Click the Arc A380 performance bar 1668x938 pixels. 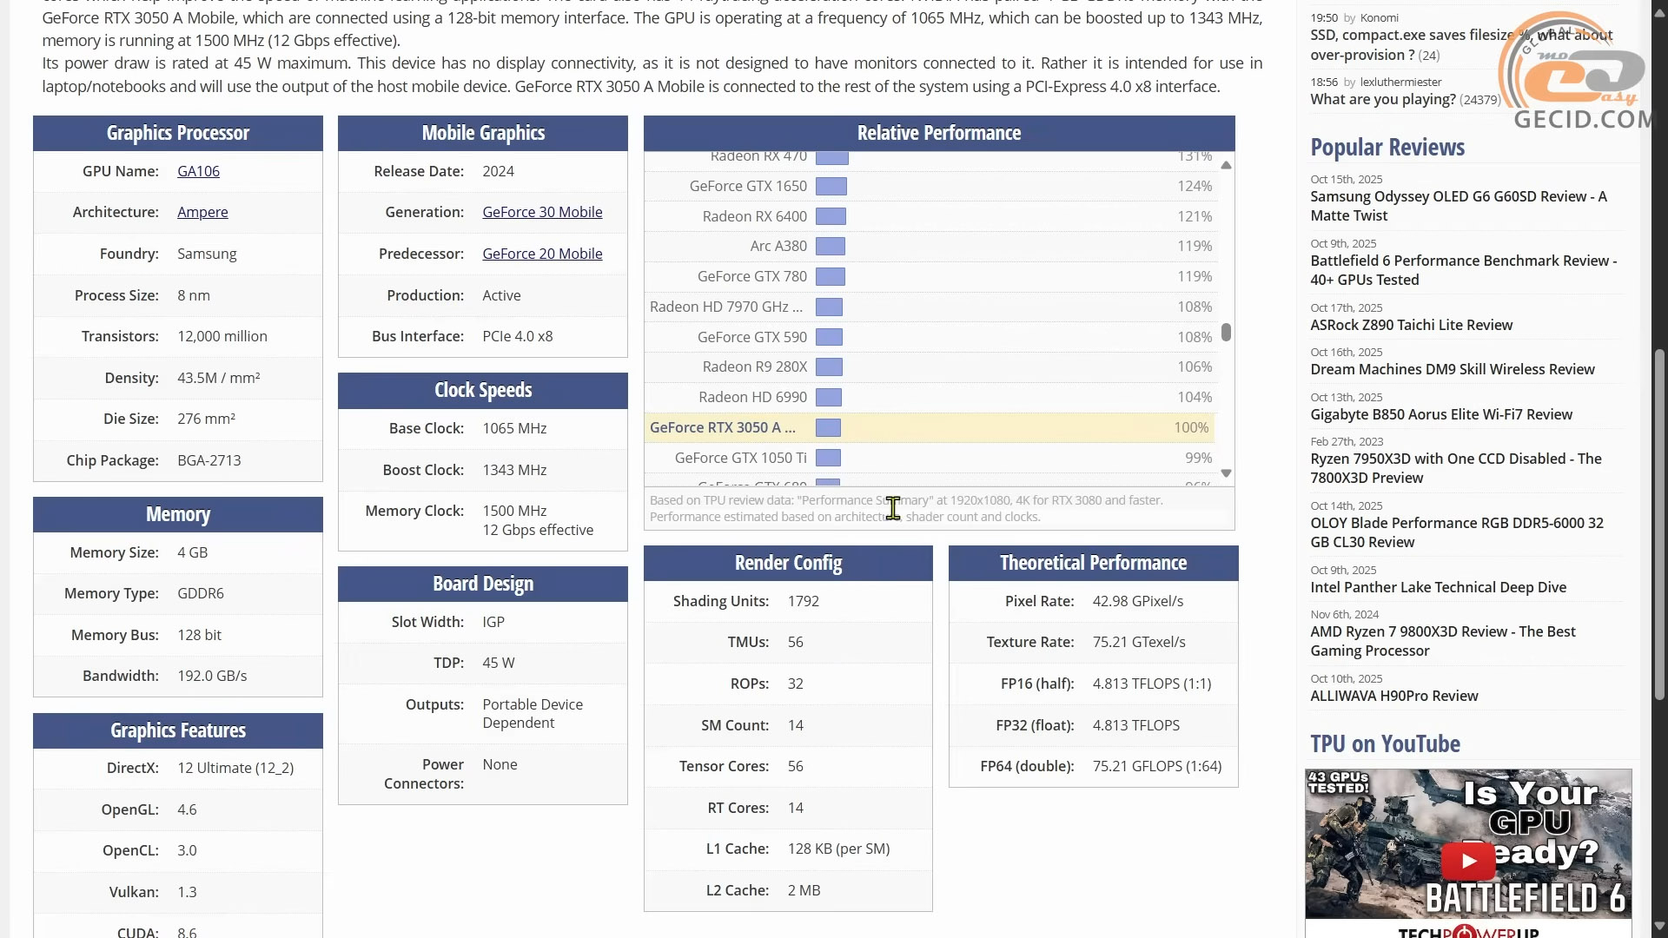coord(831,247)
